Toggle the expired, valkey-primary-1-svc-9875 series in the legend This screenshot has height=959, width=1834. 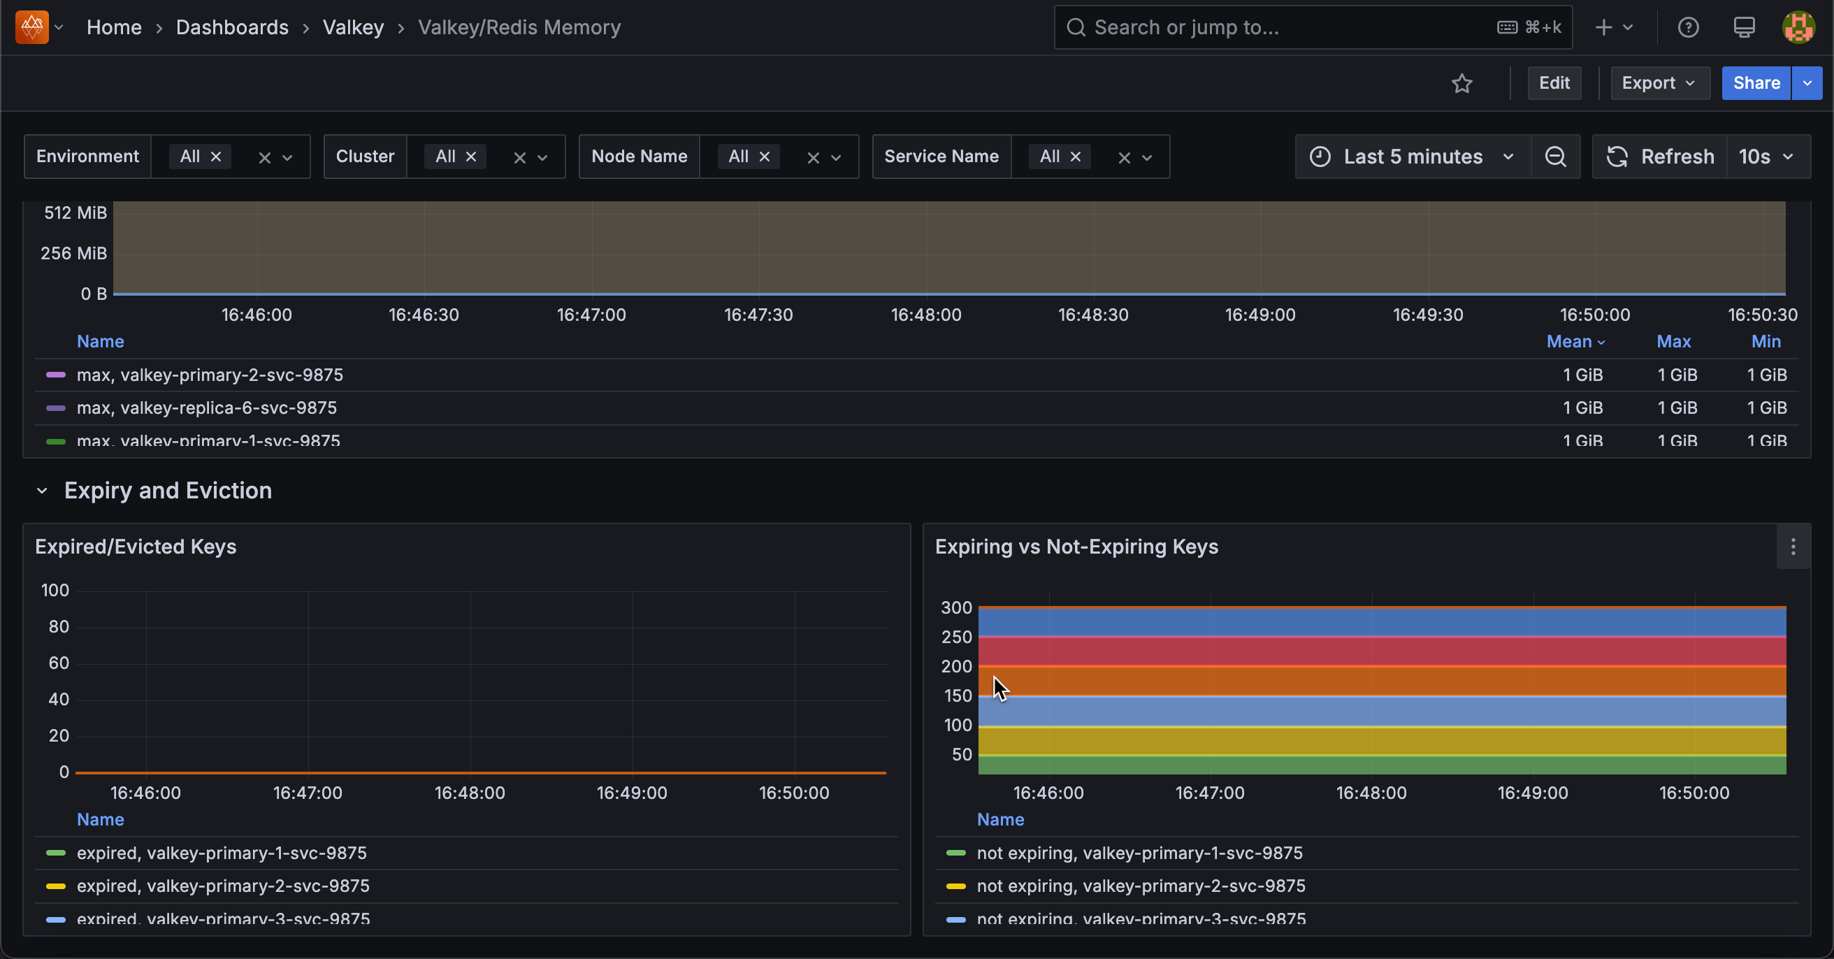(222, 853)
